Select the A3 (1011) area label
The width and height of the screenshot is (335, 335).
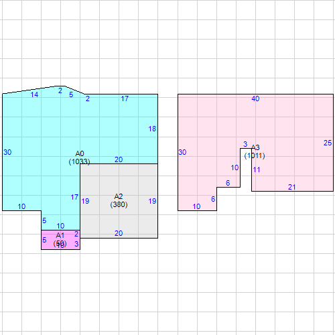click(255, 151)
